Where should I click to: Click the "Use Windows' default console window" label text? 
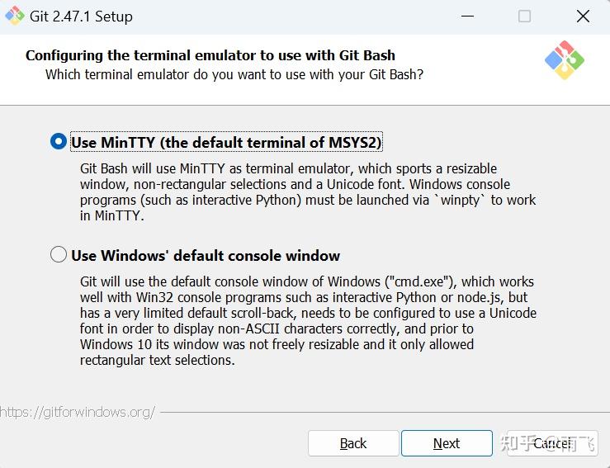(206, 256)
